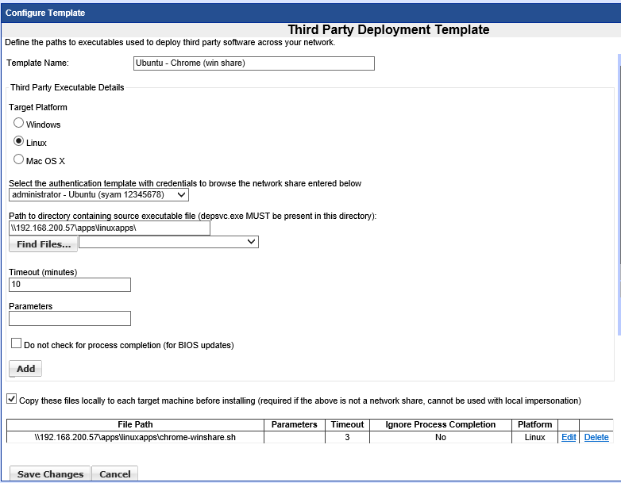Select the chrome-winshare.sh file path cell

pyautogui.click(x=135, y=437)
